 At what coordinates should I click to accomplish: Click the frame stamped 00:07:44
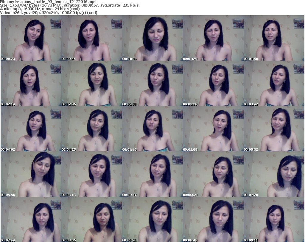coord(31,219)
